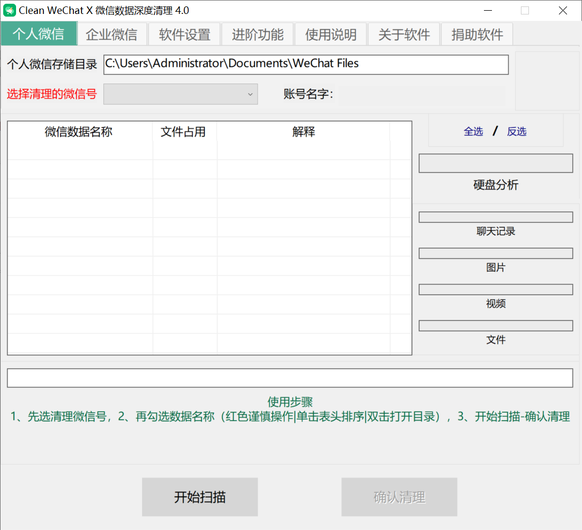Viewport: 582px width, 530px height.
Task: Select the 捐助软件 tab
Action: [477, 35]
